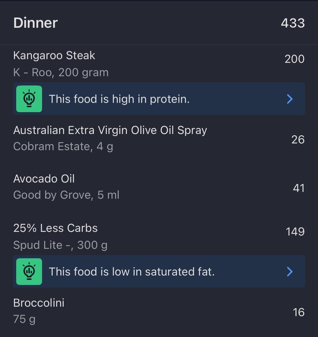318x337 pixels.
Task: Expand the low saturated fat insight chevron
Action: (290, 271)
